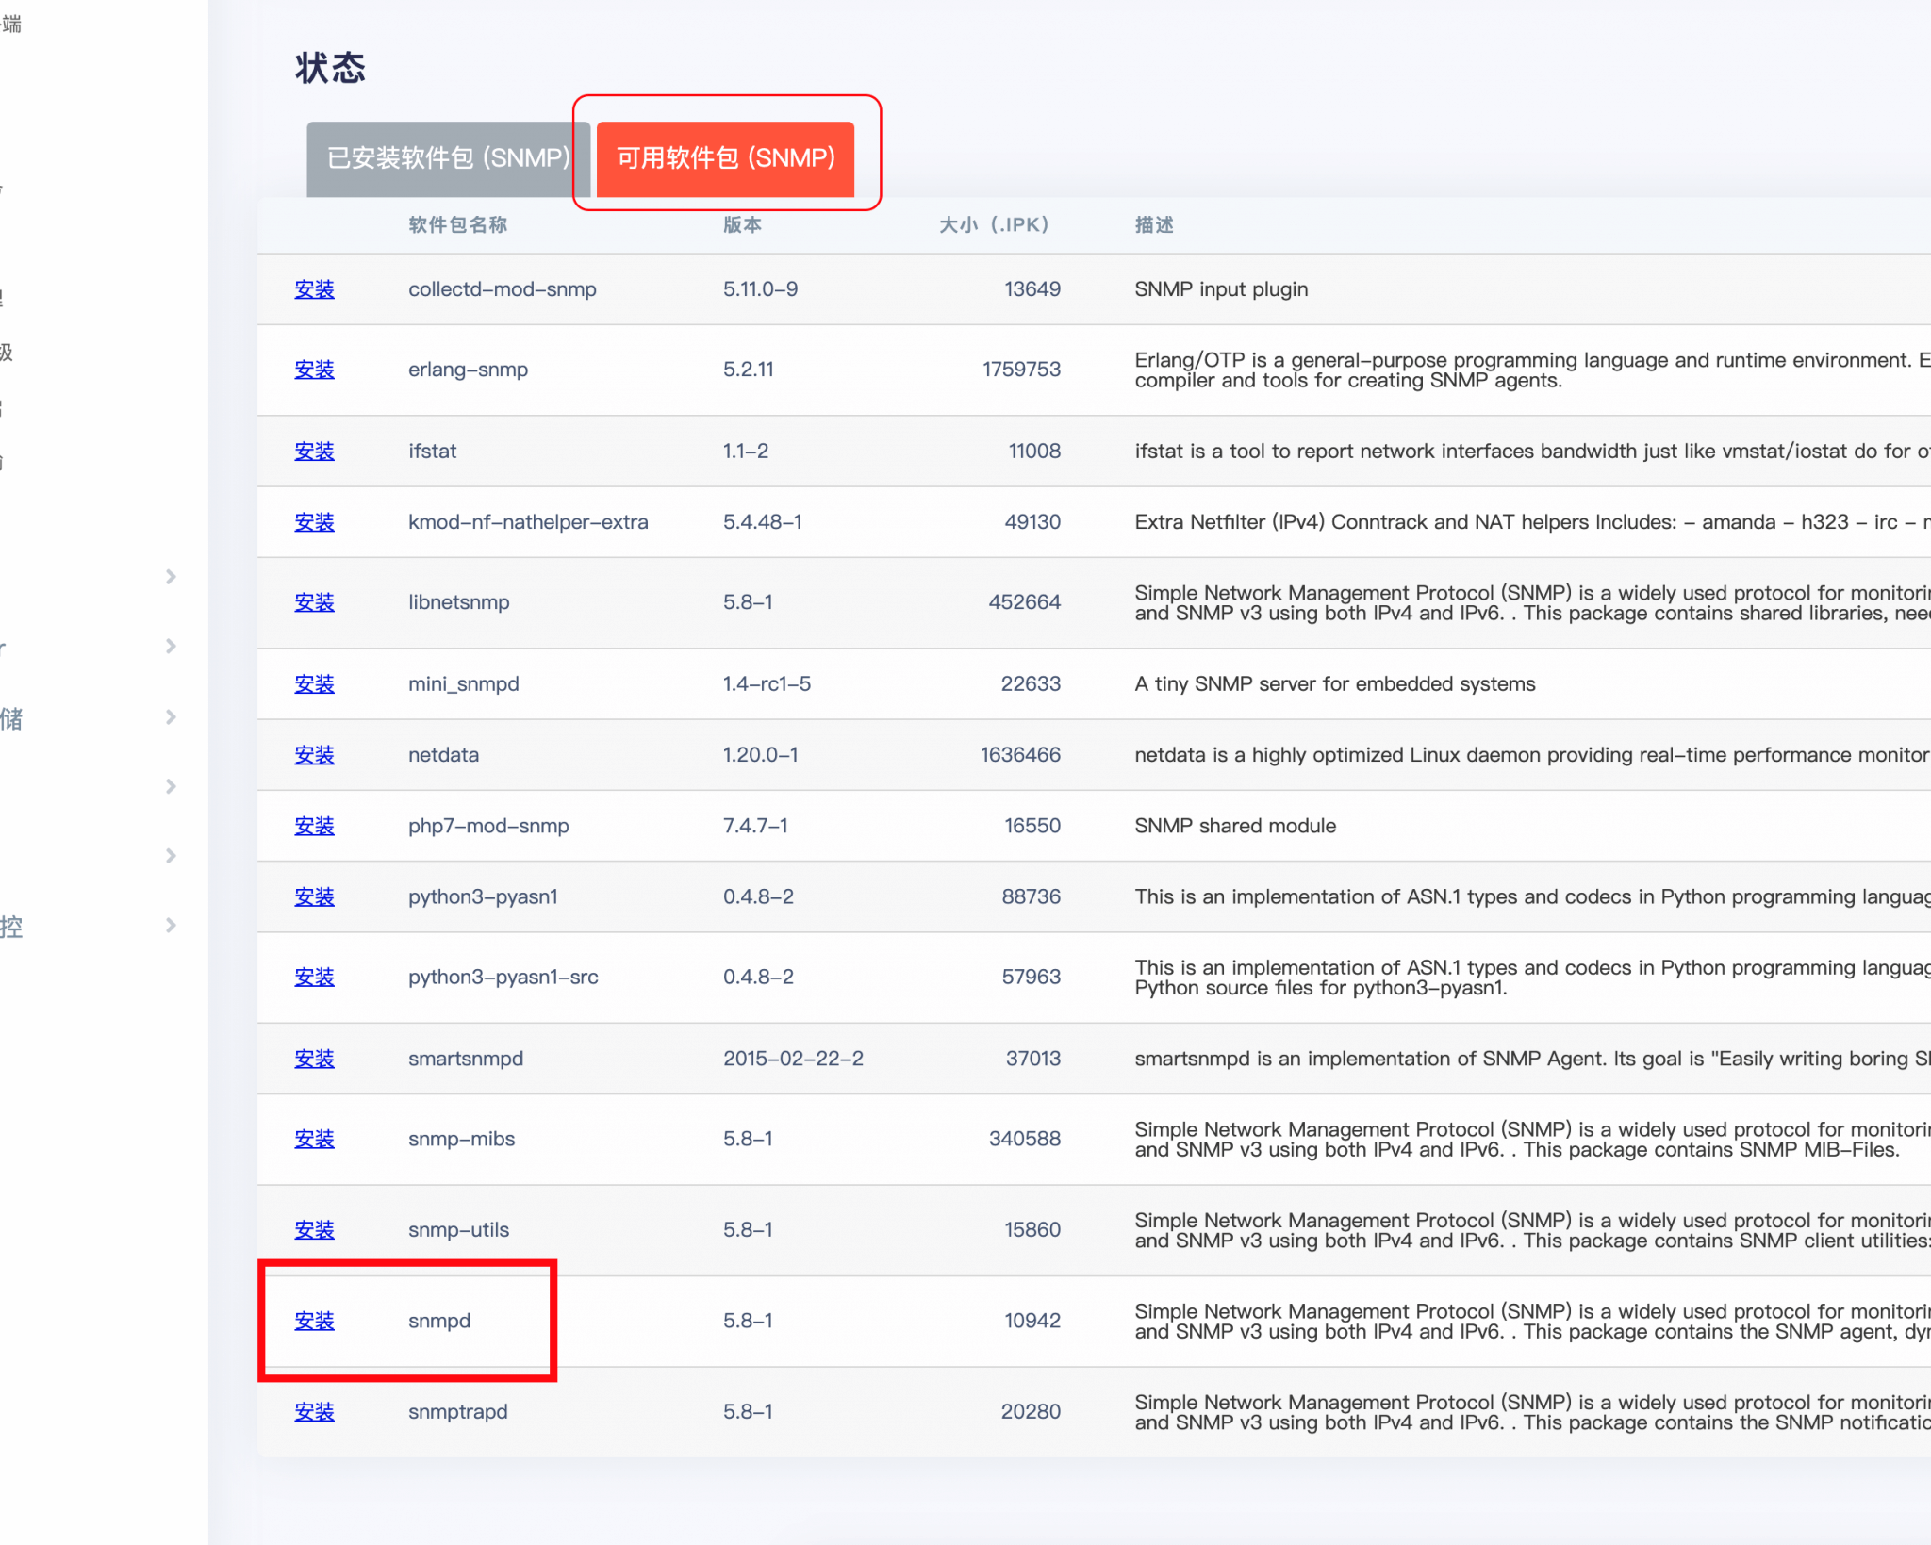Install the snmptrapd package

pos(314,1411)
